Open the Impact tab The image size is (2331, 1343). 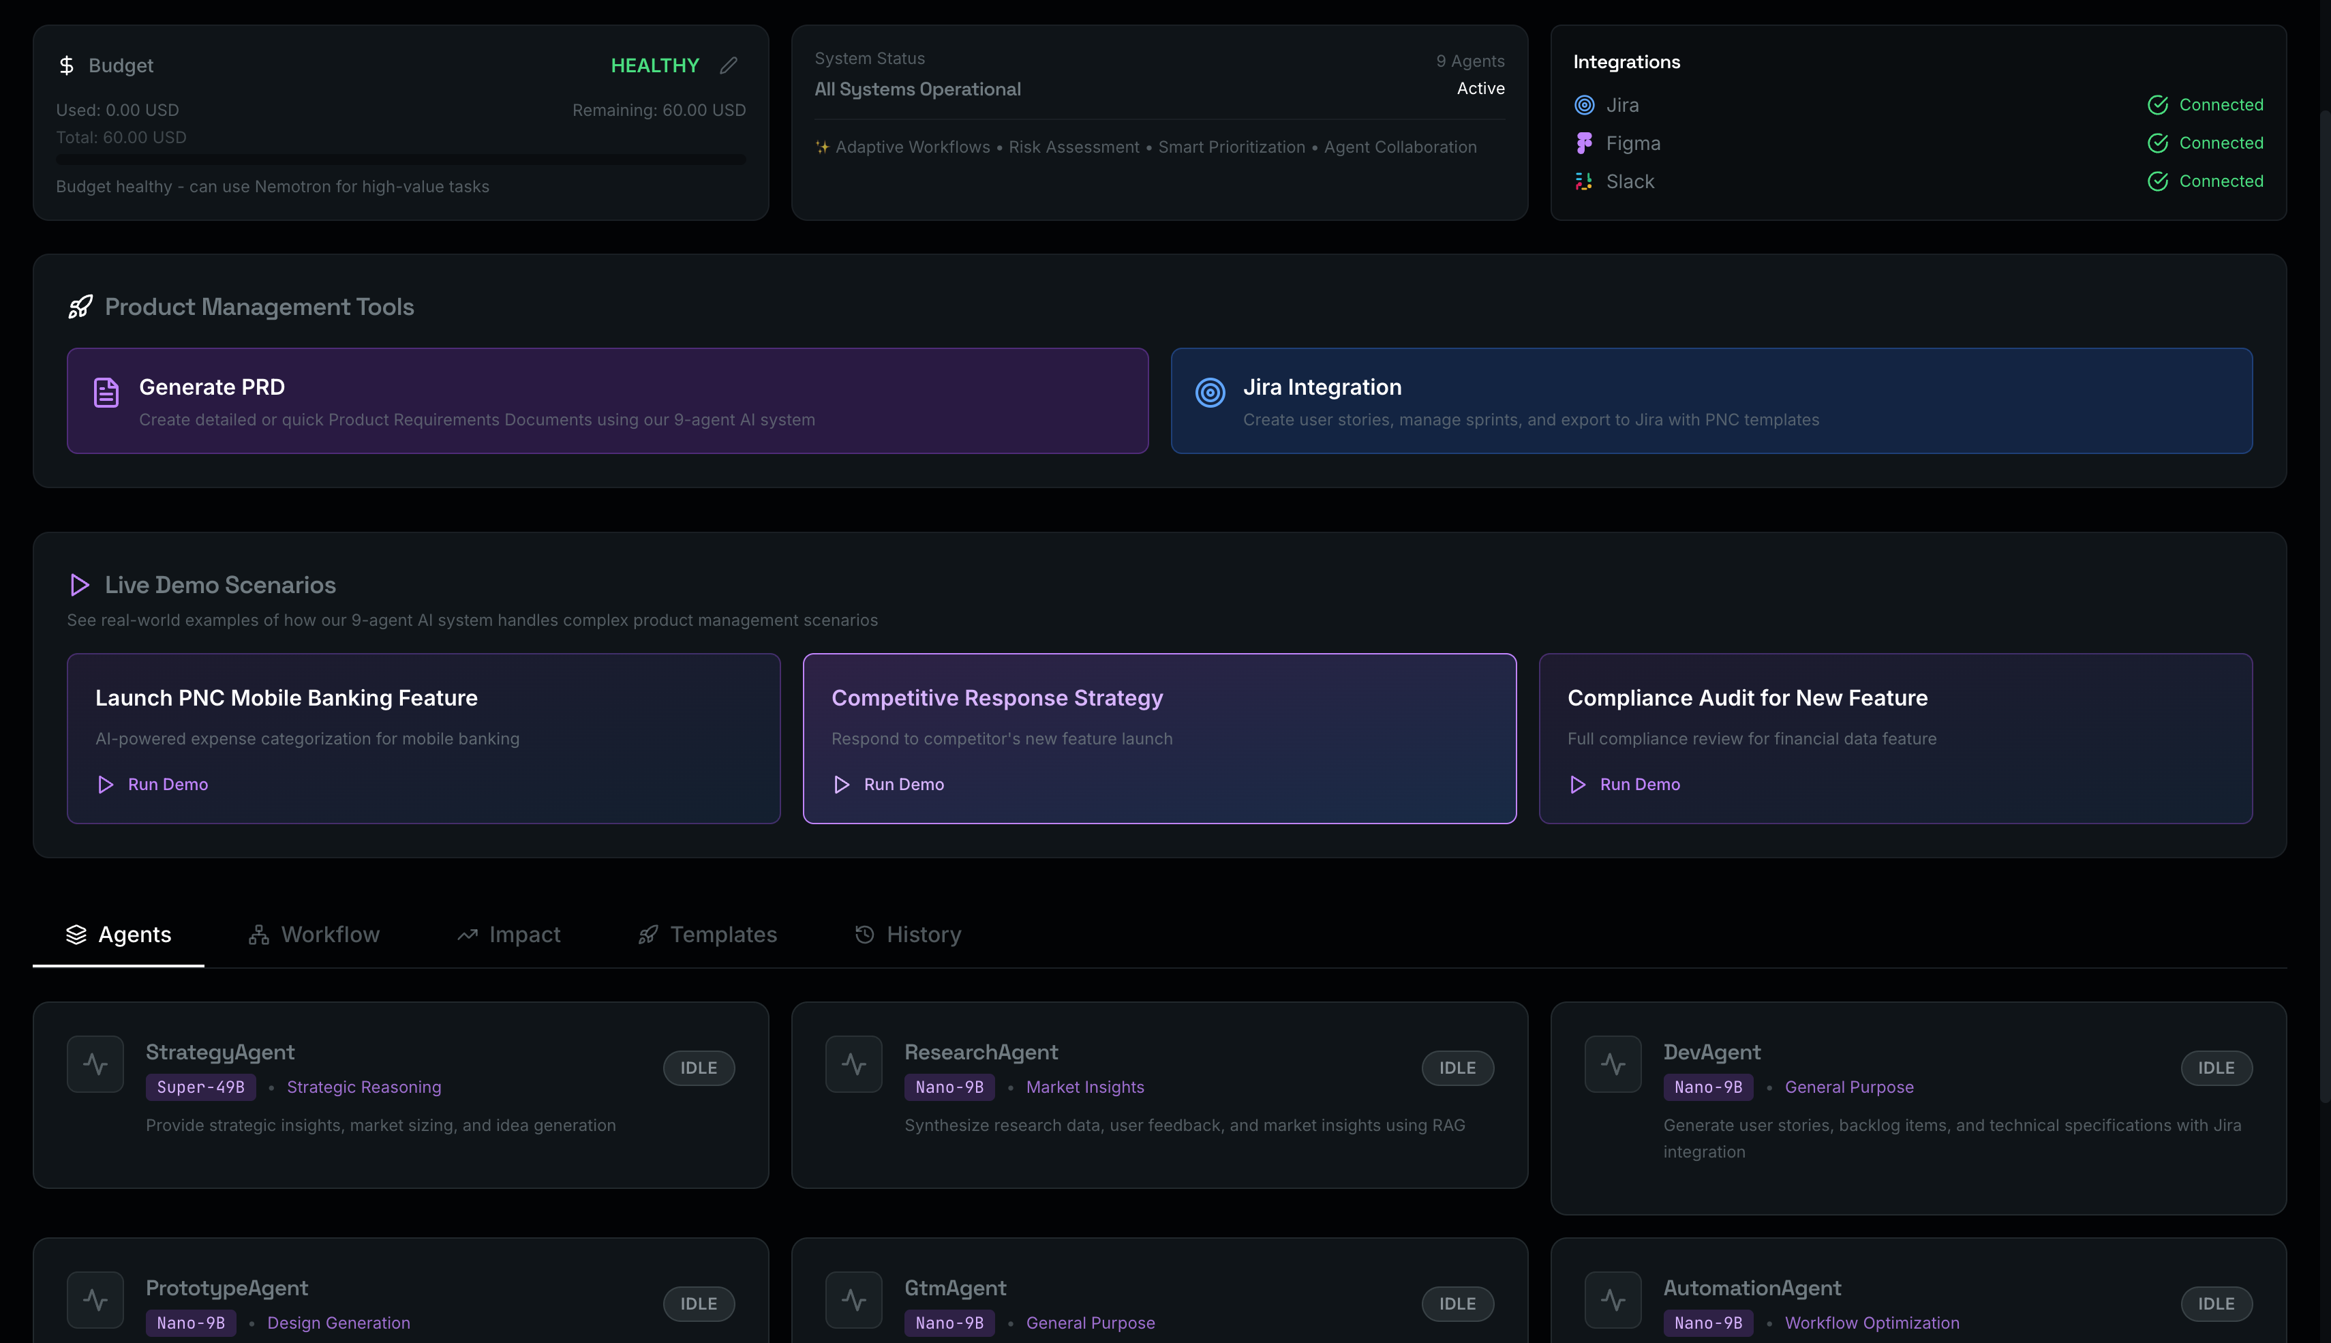click(x=509, y=935)
